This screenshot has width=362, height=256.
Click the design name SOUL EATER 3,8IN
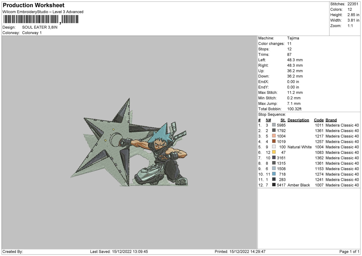coord(40,27)
